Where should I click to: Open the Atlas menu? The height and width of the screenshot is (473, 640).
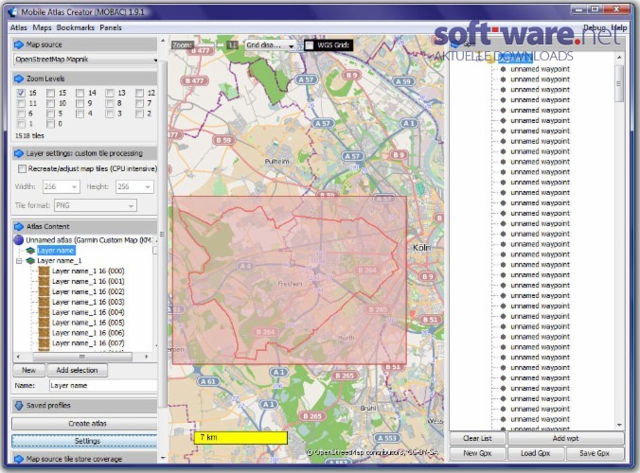(x=18, y=27)
